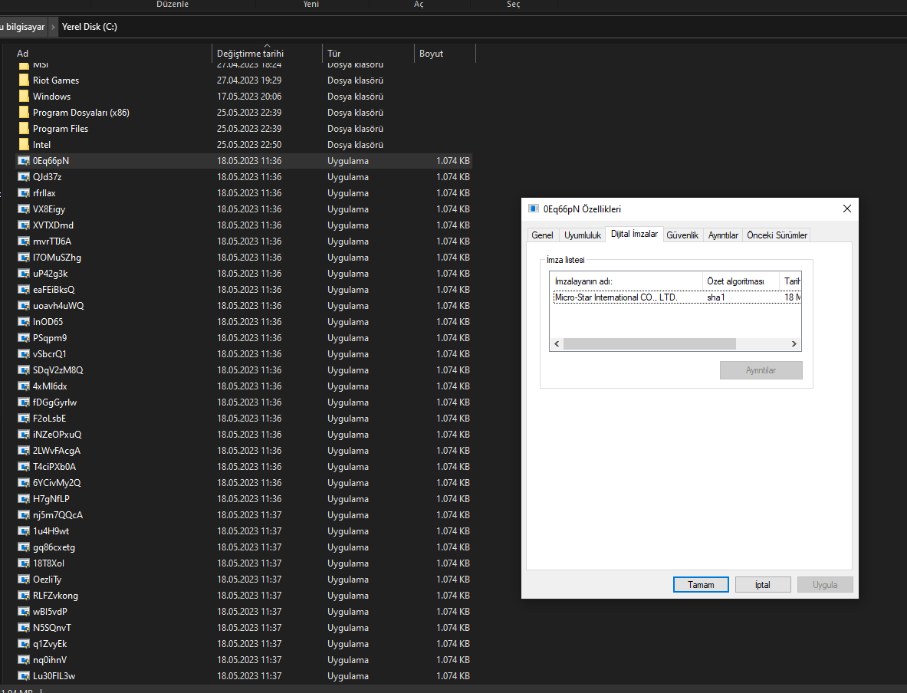Open the Güvenlik tab
This screenshot has width=907, height=693.
coord(682,235)
